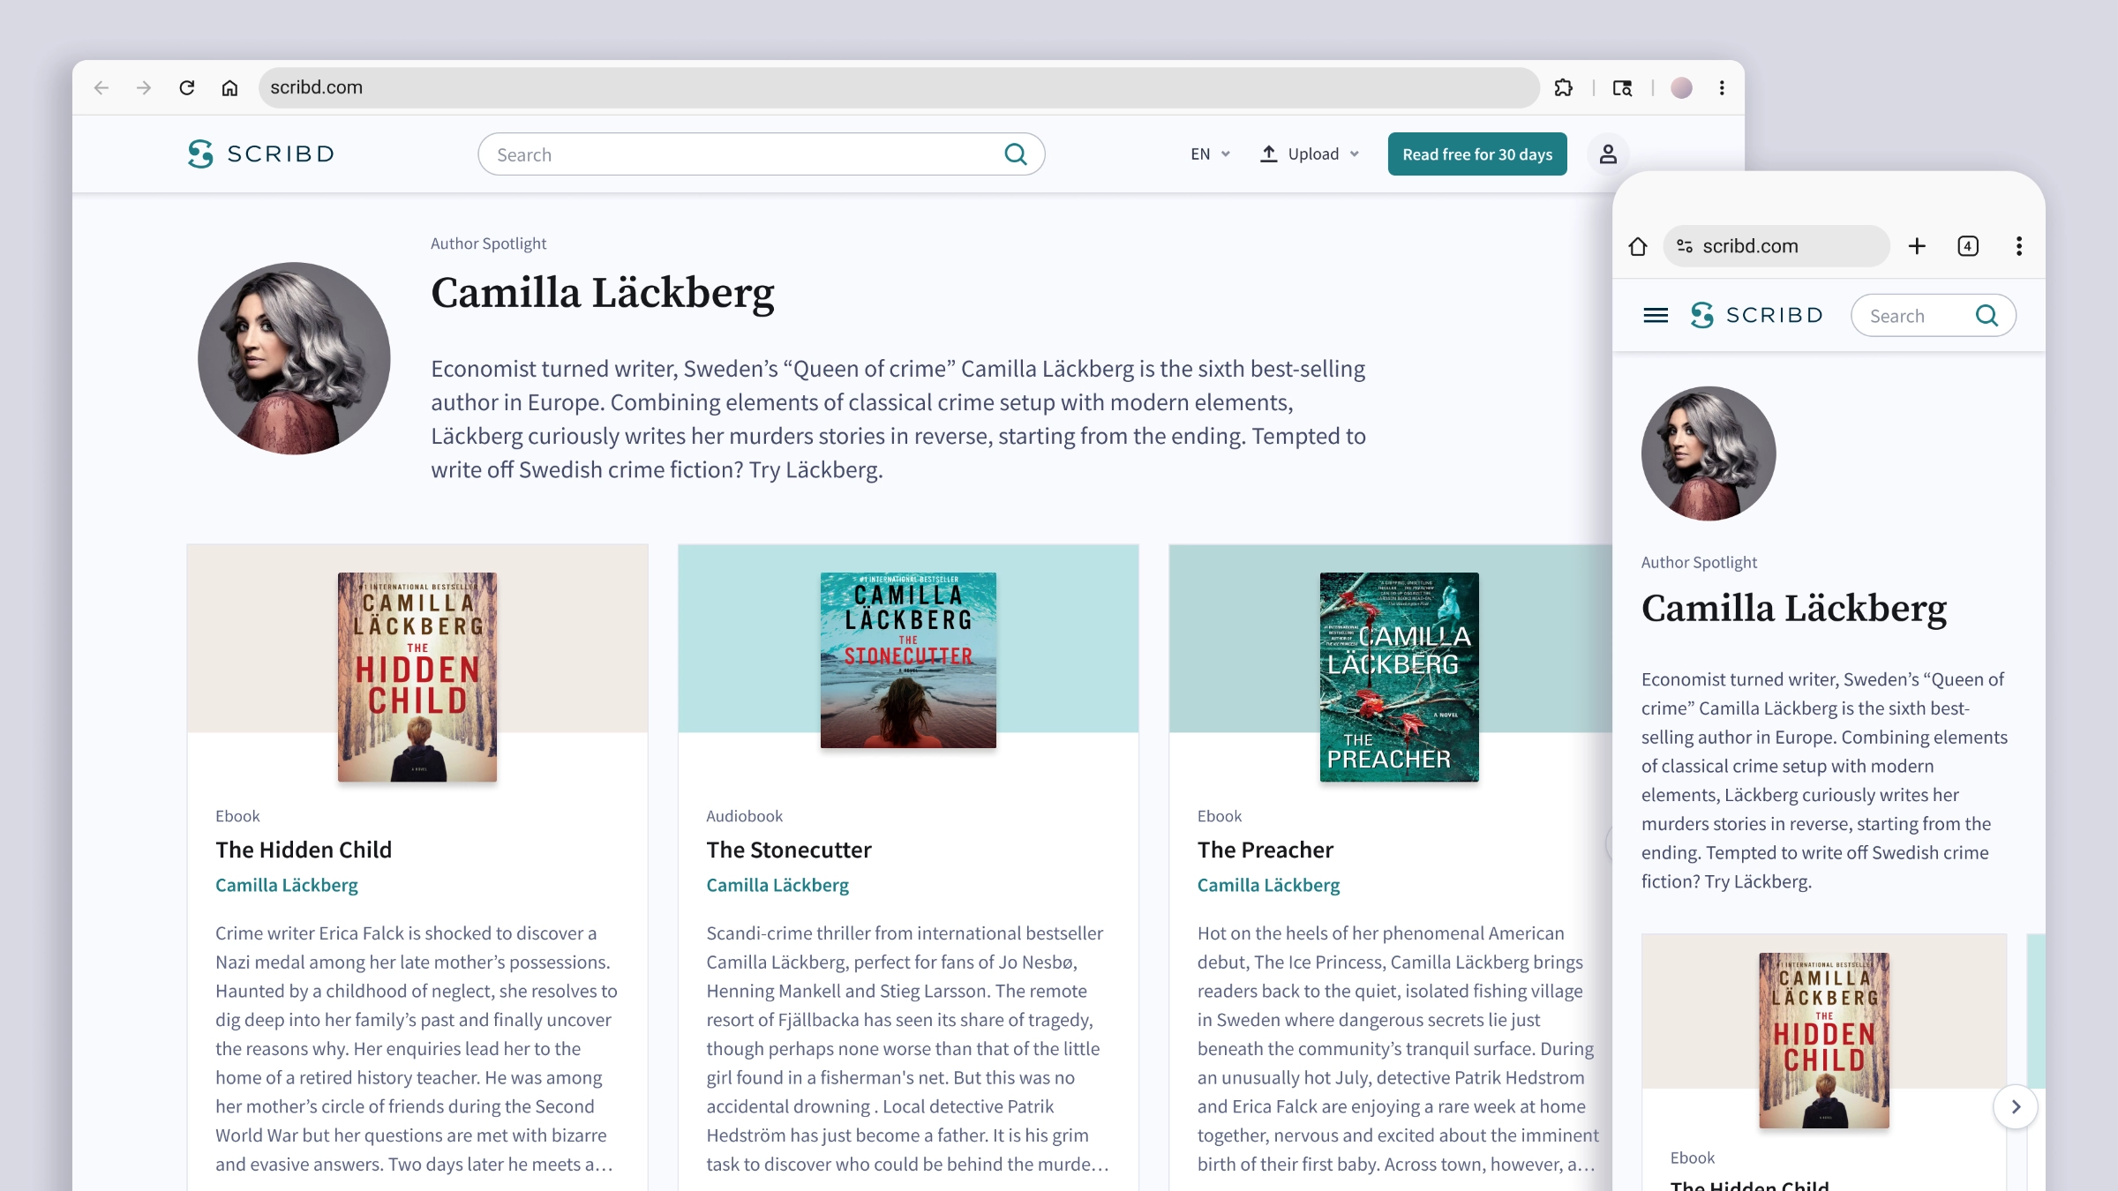Tap the site settings icon in mobile address bar
The image size is (2118, 1191).
(x=1685, y=246)
